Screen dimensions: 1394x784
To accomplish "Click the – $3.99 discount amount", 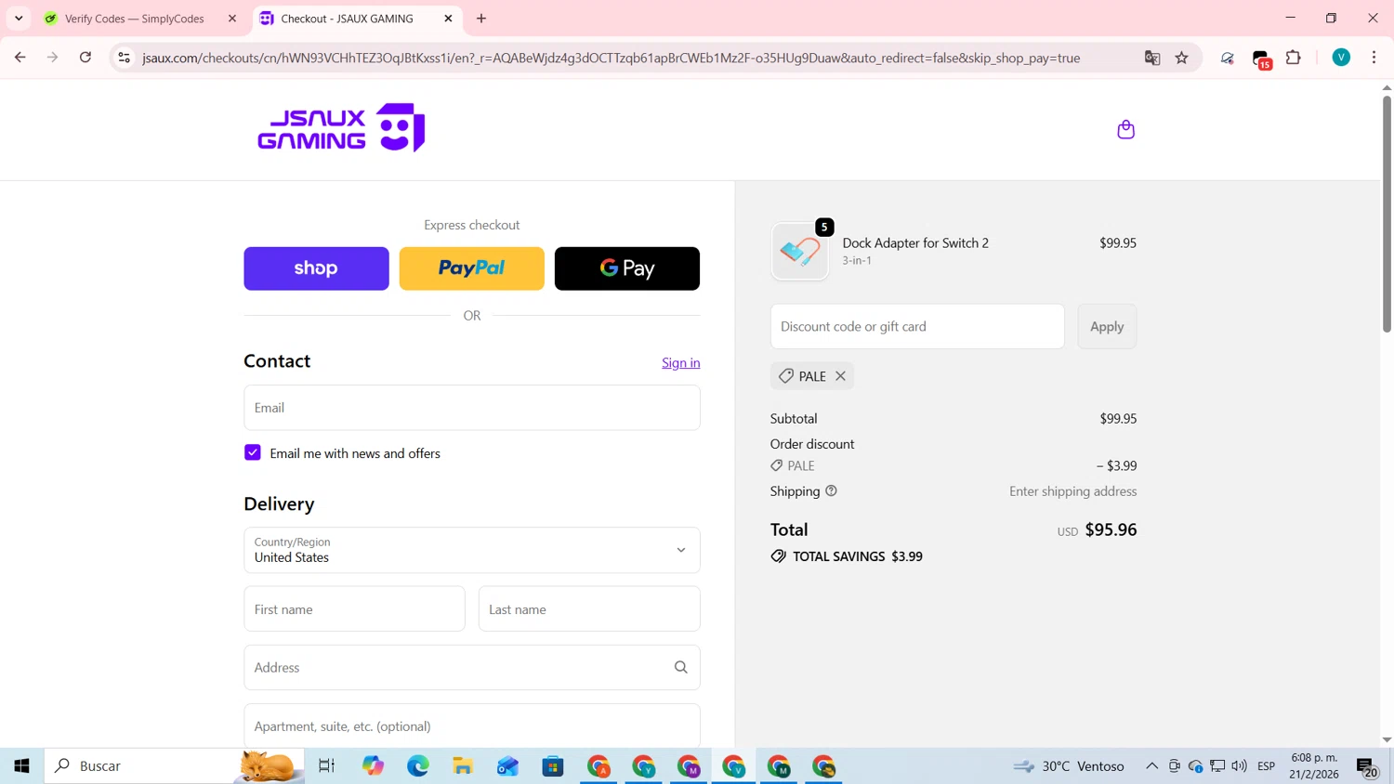I will (1116, 465).
